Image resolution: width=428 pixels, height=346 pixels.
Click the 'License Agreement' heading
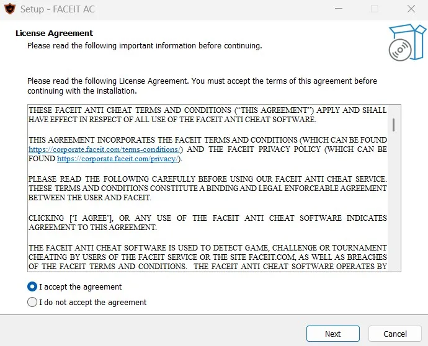(x=55, y=33)
